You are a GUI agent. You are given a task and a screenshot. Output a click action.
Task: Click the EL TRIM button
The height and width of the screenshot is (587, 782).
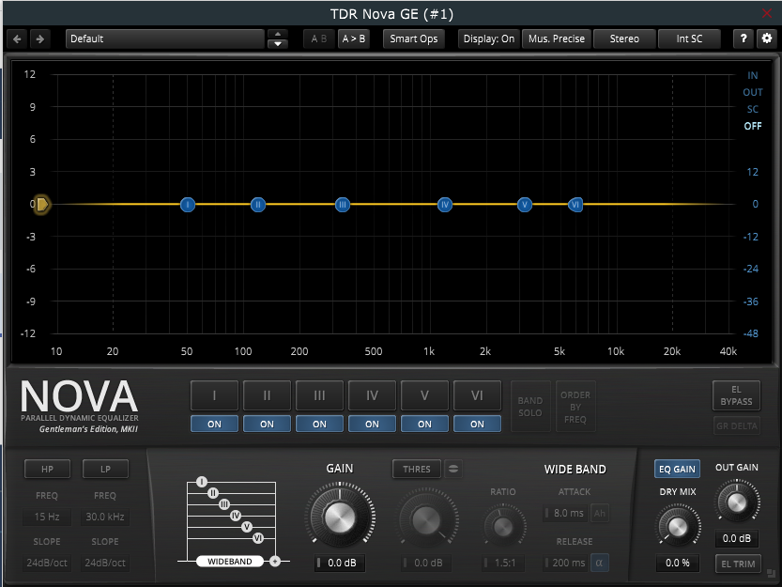[738, 564]
